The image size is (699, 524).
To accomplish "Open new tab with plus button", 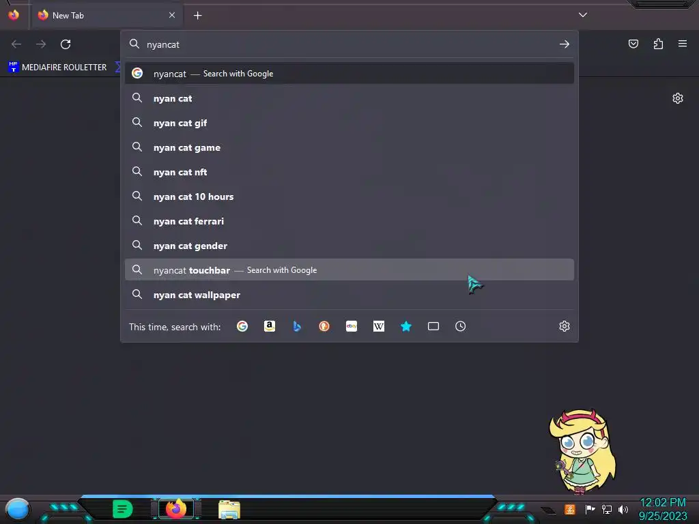I will [197, 16].
